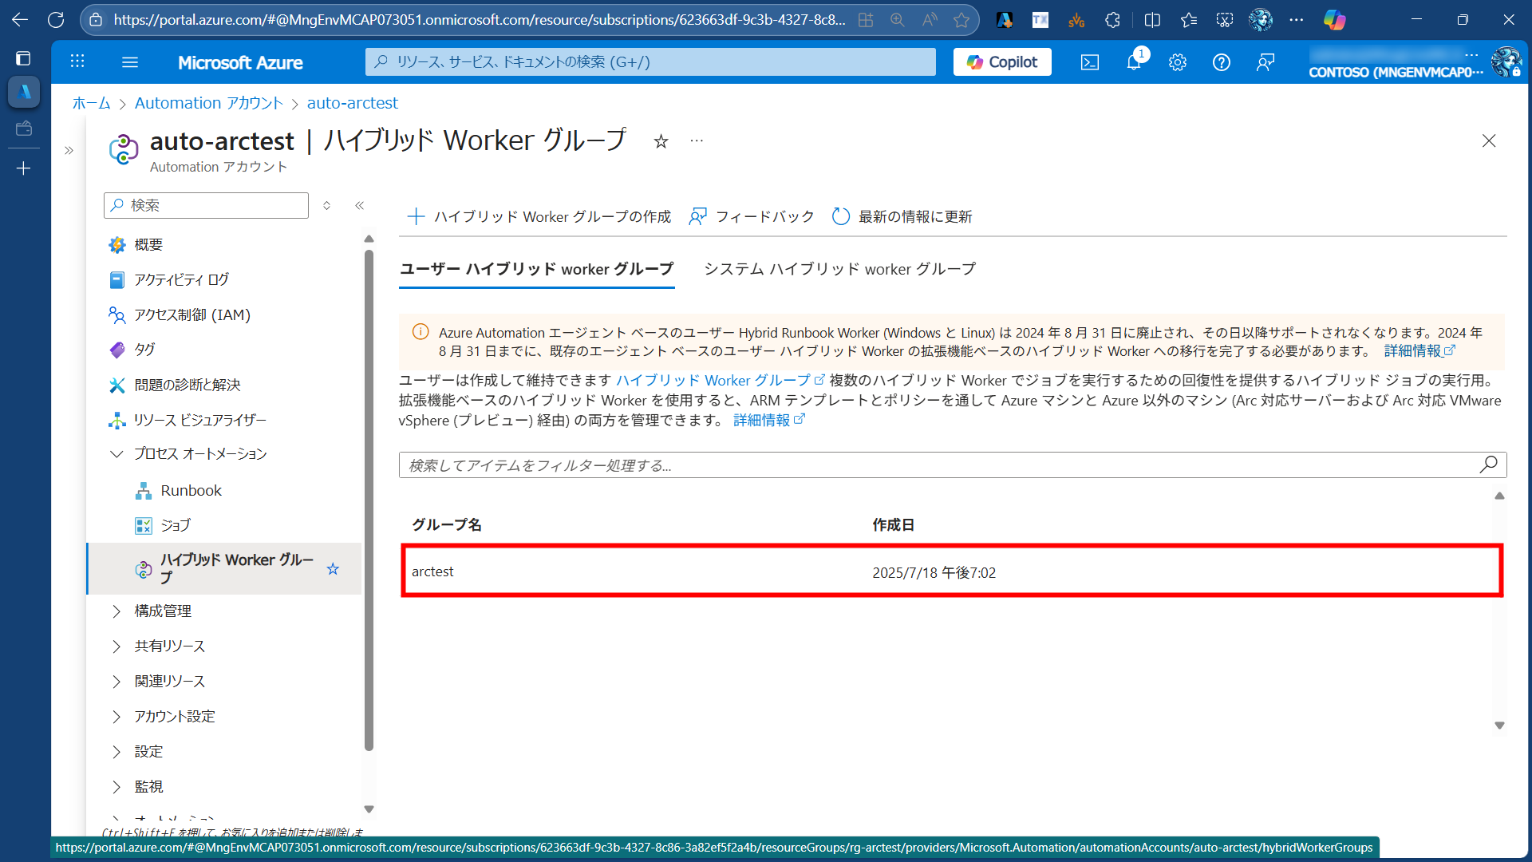Toggle the star on ハイブリッド Worker グループ item

coord(333,569)
